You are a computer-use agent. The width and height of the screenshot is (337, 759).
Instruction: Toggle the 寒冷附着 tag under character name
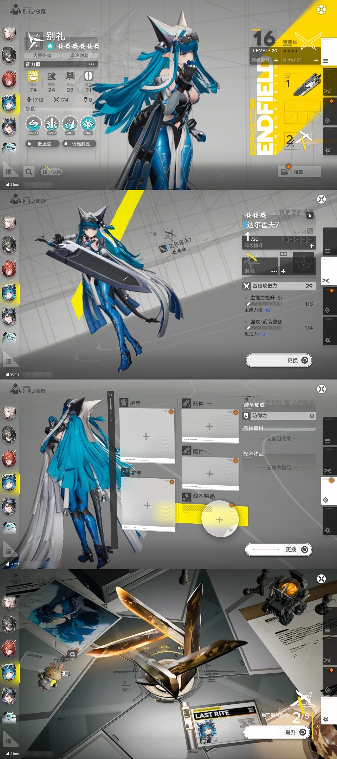pyautogui.click(x=79, y=55)
